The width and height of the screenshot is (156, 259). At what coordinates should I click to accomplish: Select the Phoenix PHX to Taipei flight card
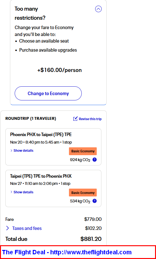[x=53, y=147]
